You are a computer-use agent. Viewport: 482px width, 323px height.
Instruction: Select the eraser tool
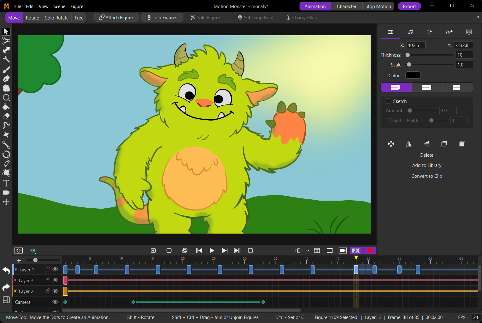(x=6, y=116)
